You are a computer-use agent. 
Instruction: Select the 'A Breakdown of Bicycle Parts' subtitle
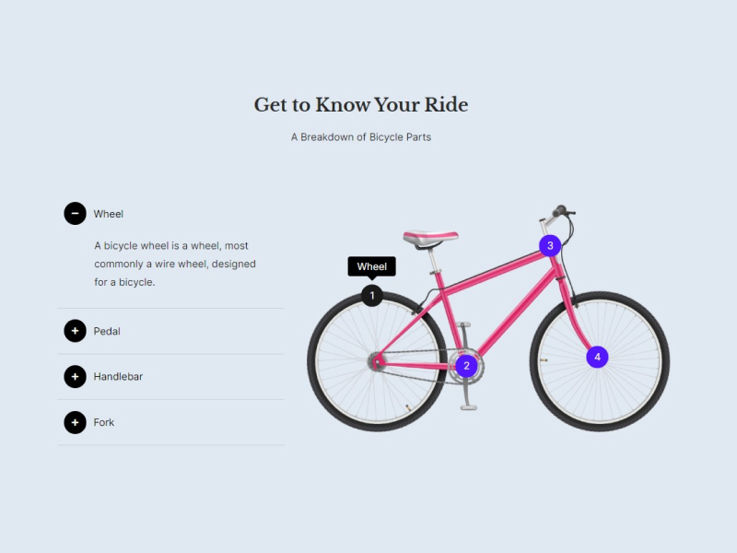coord(361,137)
